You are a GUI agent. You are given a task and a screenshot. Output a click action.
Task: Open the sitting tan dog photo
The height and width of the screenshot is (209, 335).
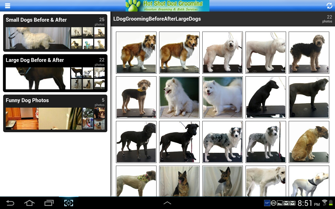point(309,142)
